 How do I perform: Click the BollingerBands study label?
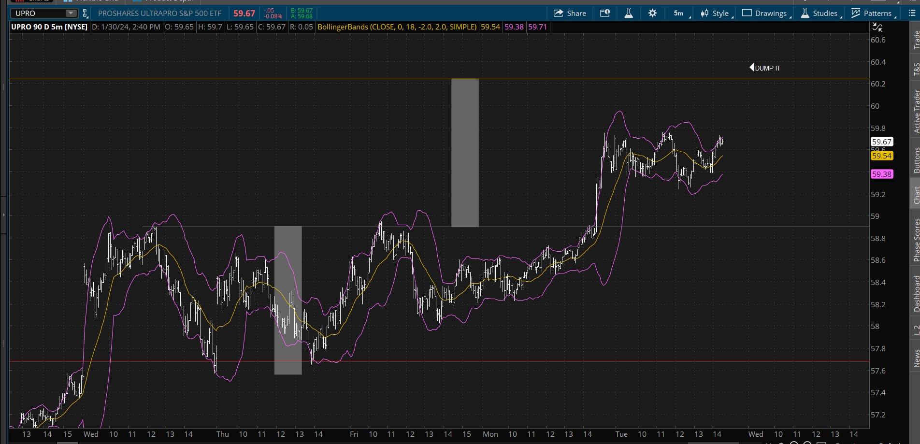coord(397,27)
